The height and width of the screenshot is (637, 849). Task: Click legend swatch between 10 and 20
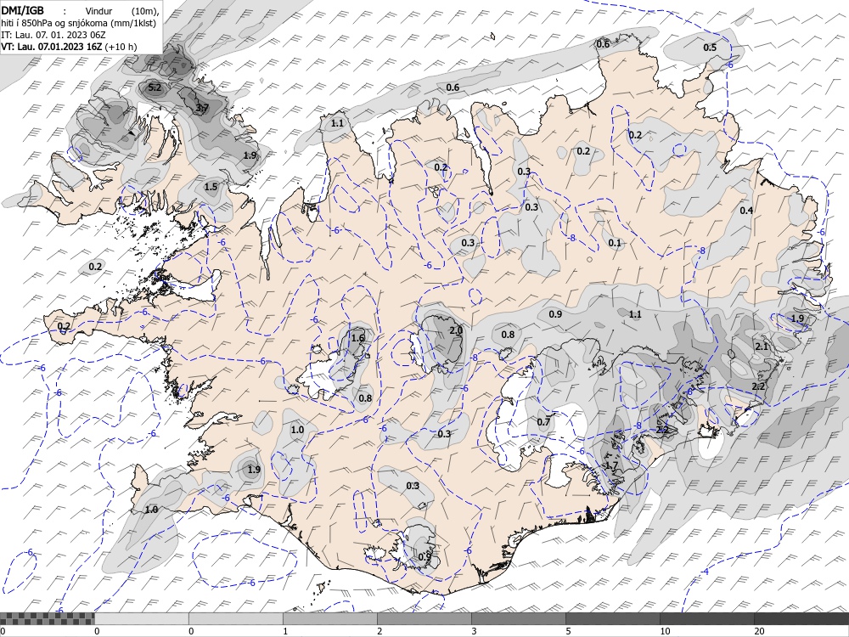click(706, 618)
